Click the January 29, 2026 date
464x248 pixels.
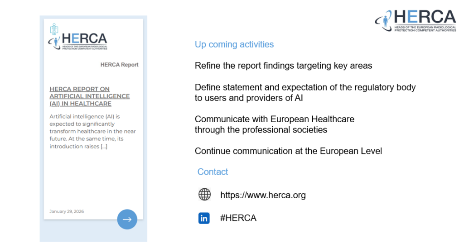point(67,211)
